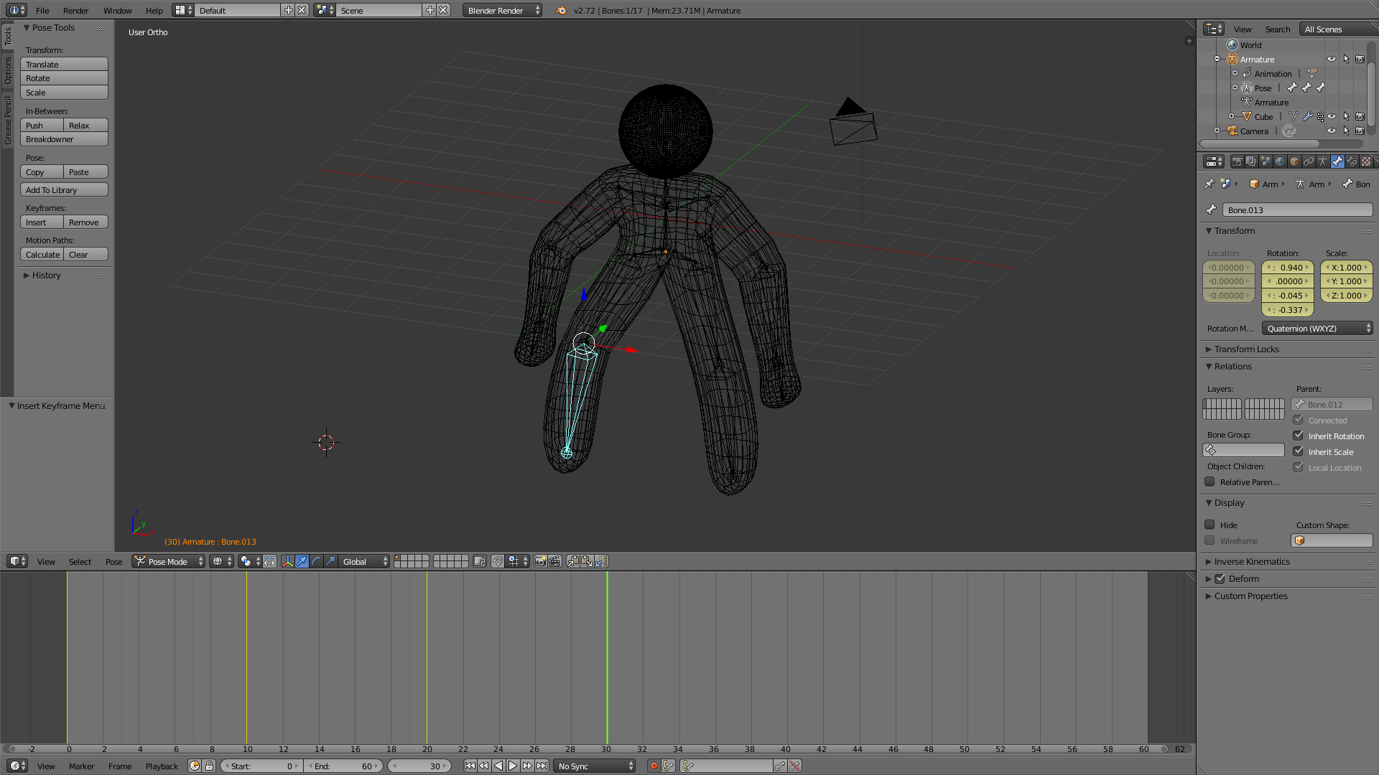
Task: Open the Pose Mode dropdown
Action: (169, 562)
